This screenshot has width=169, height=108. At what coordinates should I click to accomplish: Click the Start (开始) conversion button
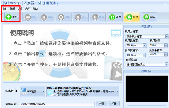coord(64,17)
